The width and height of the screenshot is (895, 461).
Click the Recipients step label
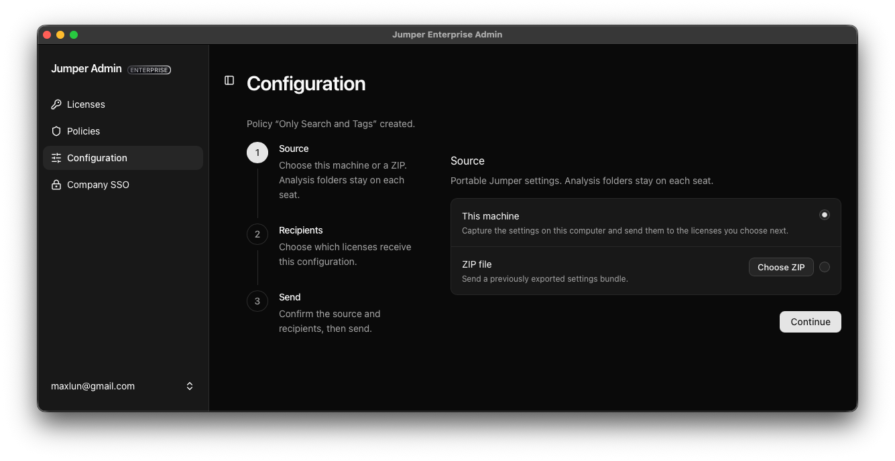301,230
